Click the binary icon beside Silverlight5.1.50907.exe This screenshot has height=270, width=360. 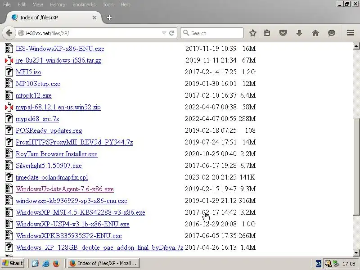click(x=9, y=165)
